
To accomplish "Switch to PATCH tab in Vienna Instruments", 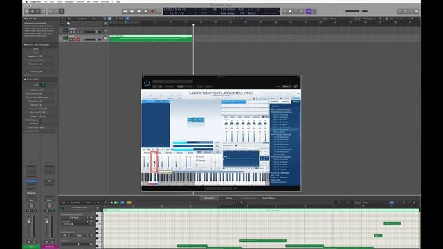I will point(296,102).
